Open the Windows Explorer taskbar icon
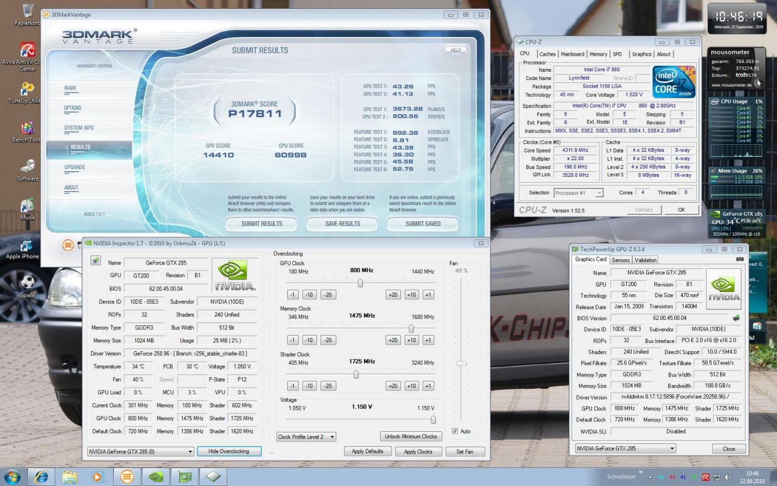Image resolution: width=777 pixels, height=486 pixels. (x=70, y=477)
